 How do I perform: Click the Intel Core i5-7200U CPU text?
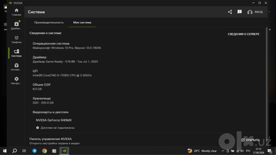pyautogui.click(x=62, y=75)
